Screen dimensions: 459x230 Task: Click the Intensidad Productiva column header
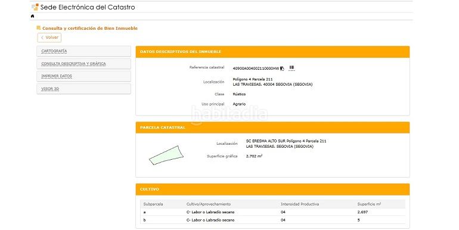click(x=300, y=204)
